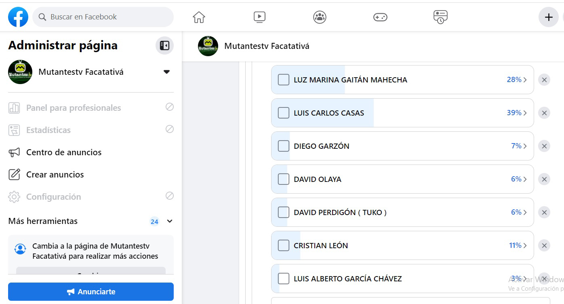
Task: Open the Groups icon in top bar
Action: pyautogui.click(x=320, y=17)
